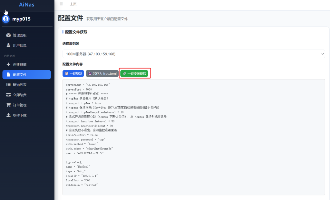Screen dimensions: 330x200
Task: Select the 隧道列表 menu entry
Action: (x=26, y=85)
